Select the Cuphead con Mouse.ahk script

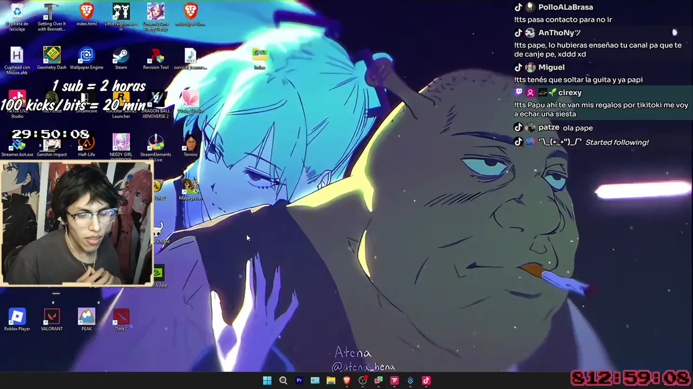click(17, 61)
